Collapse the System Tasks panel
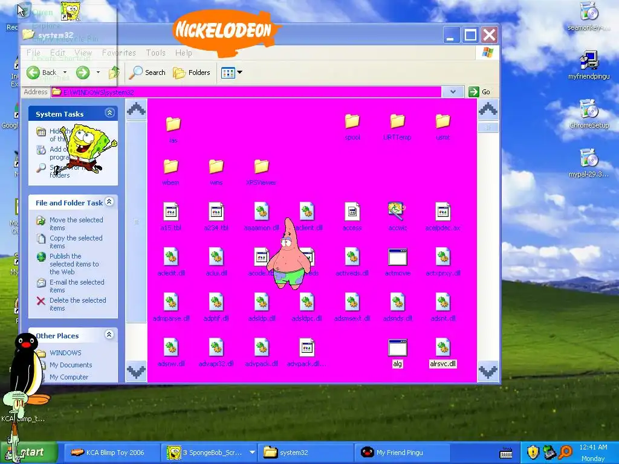The width and height of the screenshot is (619, 464). point(109,113)
